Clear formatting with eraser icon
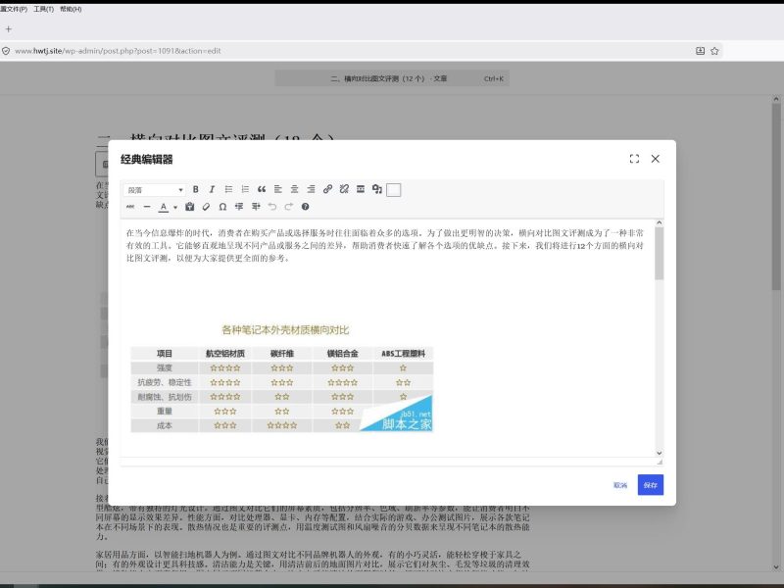The height and width of the screenshot is (588, 784). (x=206, y=207)
